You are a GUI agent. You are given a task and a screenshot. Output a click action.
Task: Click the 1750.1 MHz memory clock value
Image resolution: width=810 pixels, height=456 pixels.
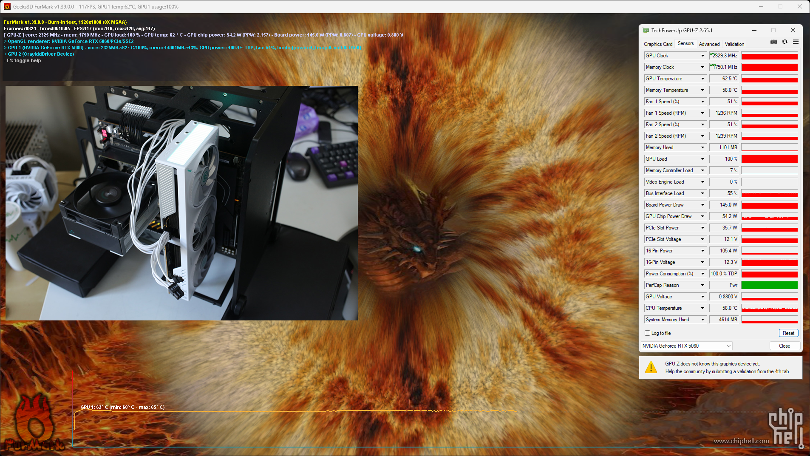click(724, 67)
